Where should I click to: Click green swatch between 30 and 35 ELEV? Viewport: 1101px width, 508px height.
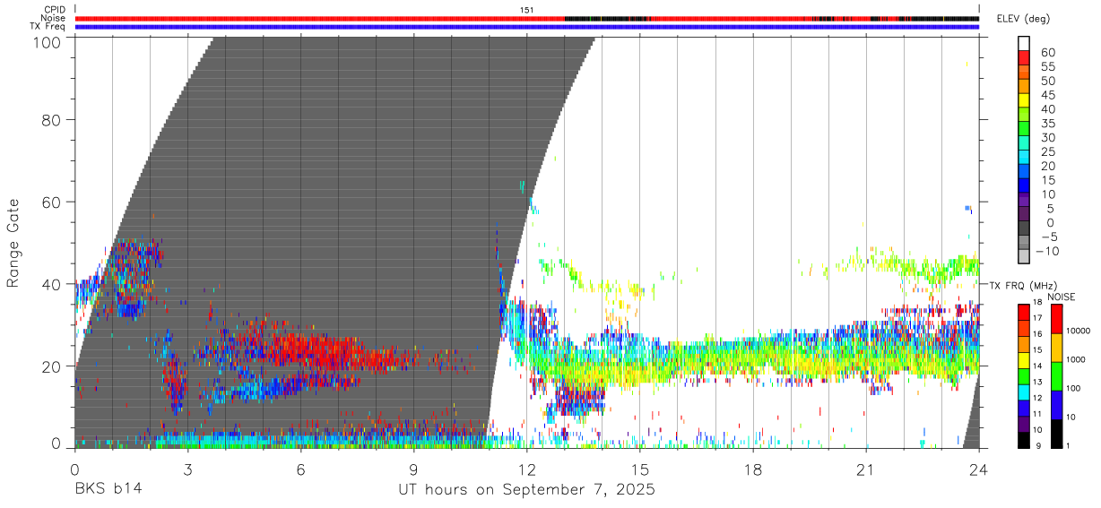[1025, 129]
